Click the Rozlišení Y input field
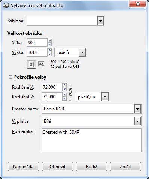Image resolution: width=149 pixels, height=179 pixels. [52, 97]
